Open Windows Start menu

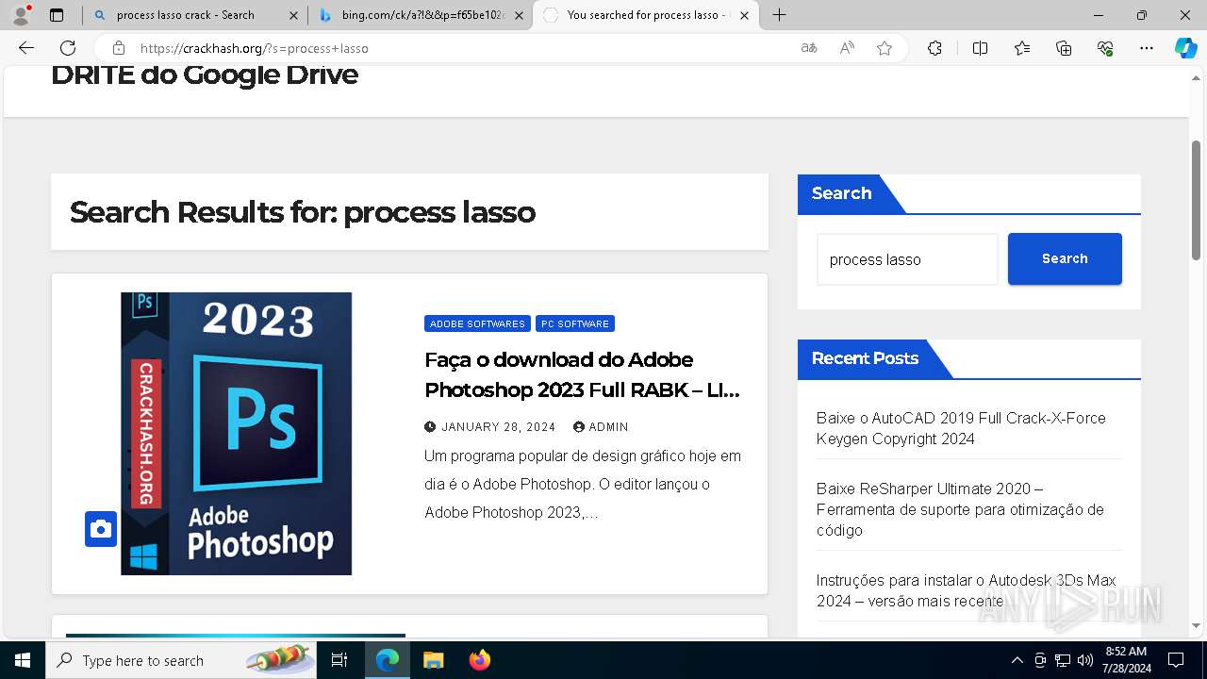point(23,660)
